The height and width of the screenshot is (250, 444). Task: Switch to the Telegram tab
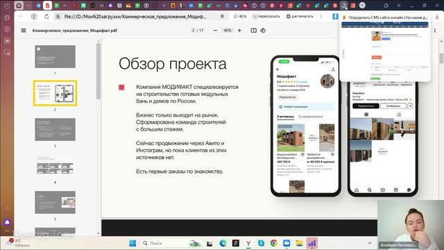click(x=38, y=6)
